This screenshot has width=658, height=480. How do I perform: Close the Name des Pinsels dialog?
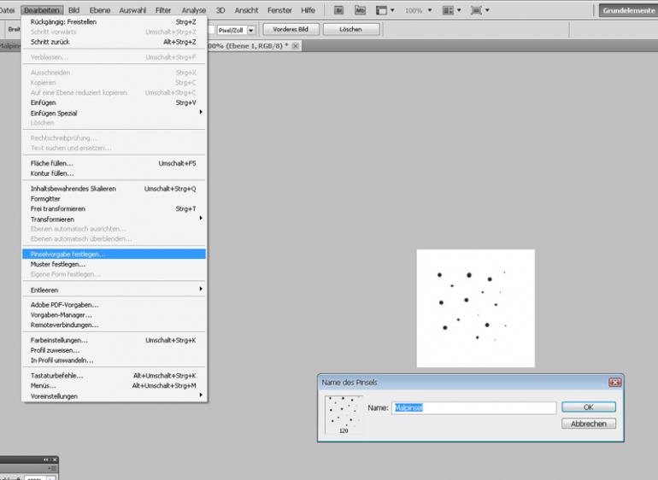(x=614, y=383)
